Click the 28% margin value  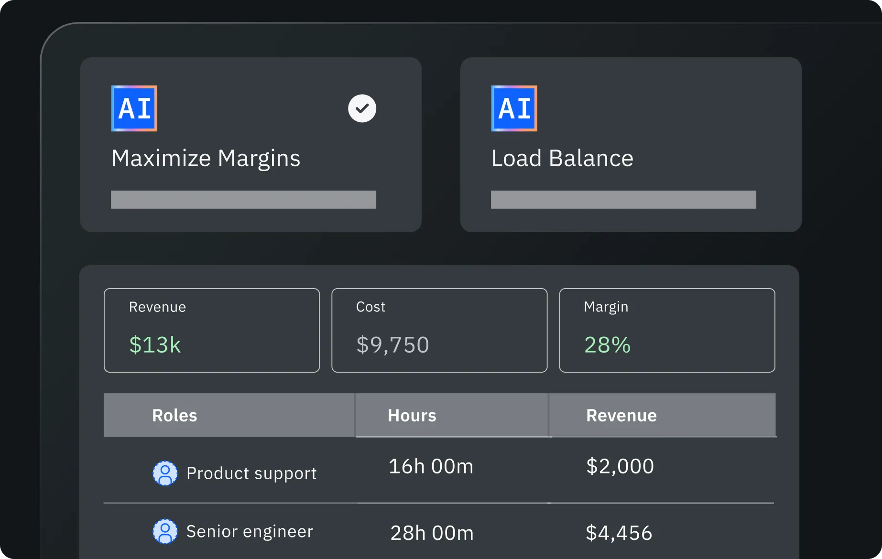tap(608, 345)
